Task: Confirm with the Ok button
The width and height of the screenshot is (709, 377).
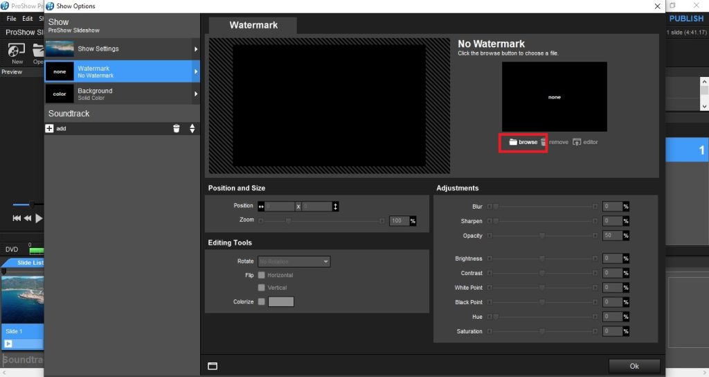Action: 634,366
